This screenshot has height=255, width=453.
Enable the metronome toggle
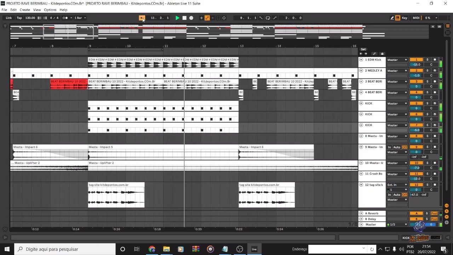(65, 18)
